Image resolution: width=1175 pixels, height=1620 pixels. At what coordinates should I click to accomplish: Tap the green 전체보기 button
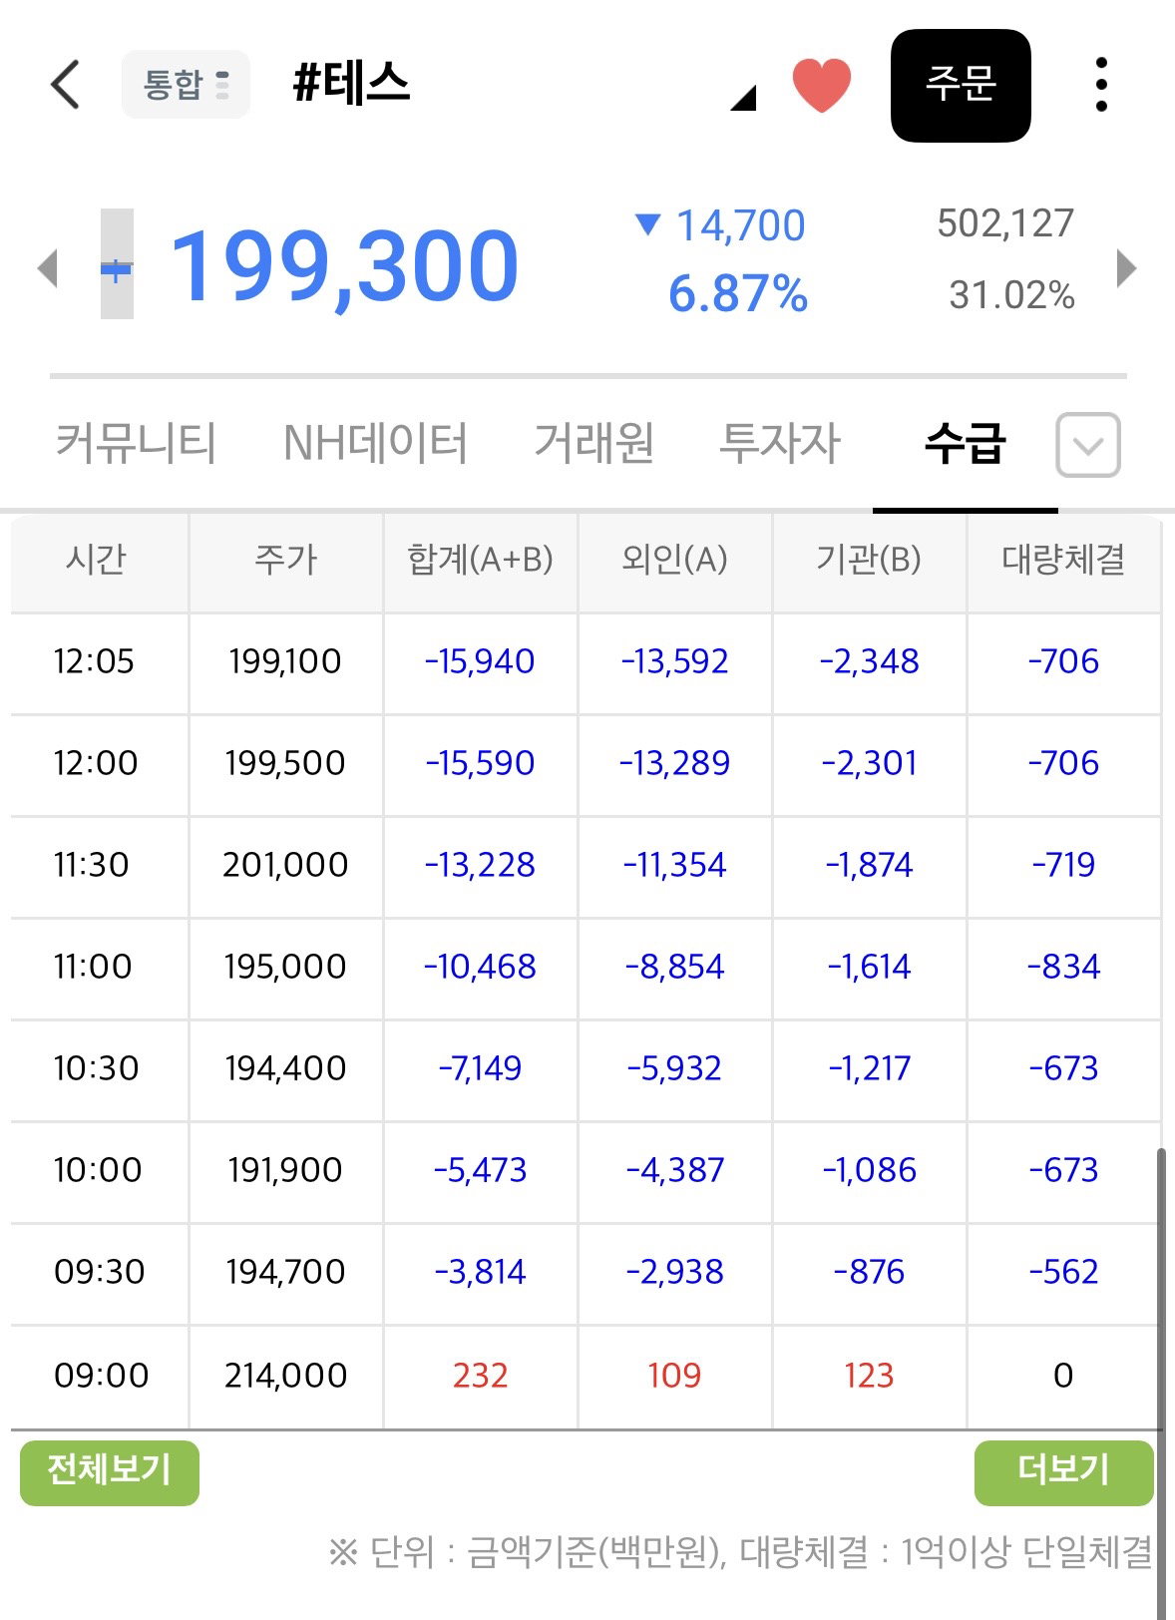[110, 1471]
